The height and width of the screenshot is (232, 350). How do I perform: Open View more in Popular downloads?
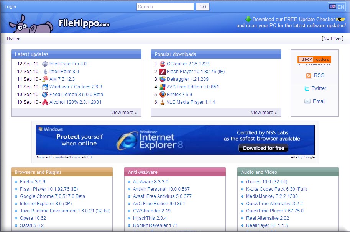coord(264,113)
